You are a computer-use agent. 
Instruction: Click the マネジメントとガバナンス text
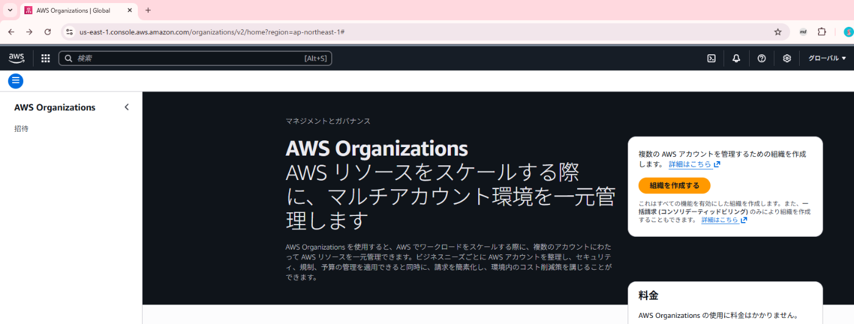point(328,121)
